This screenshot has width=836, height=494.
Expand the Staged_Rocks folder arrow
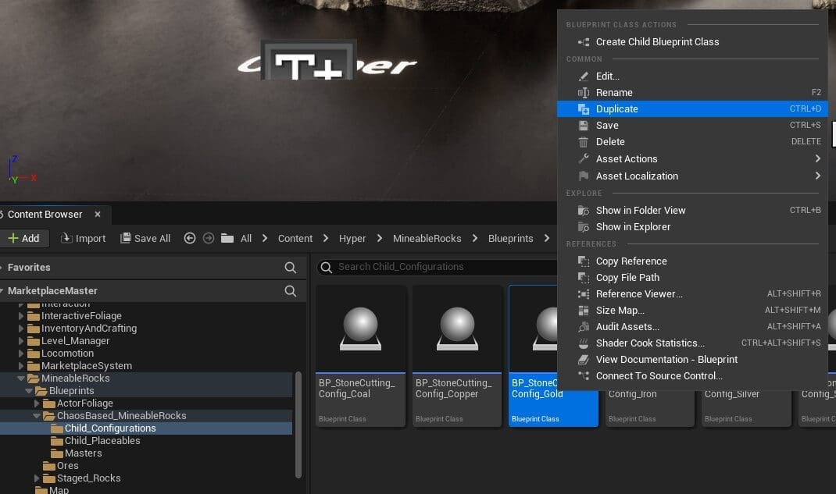37,478
